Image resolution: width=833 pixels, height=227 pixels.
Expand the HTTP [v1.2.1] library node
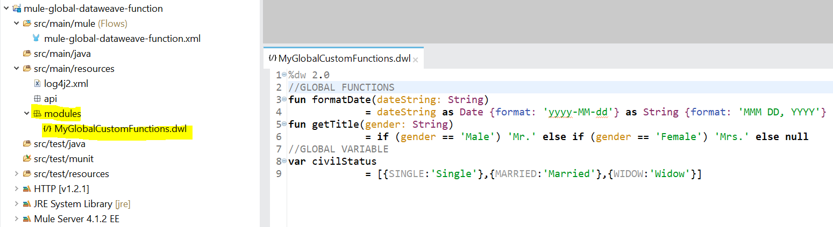click(x=16, y=189)
